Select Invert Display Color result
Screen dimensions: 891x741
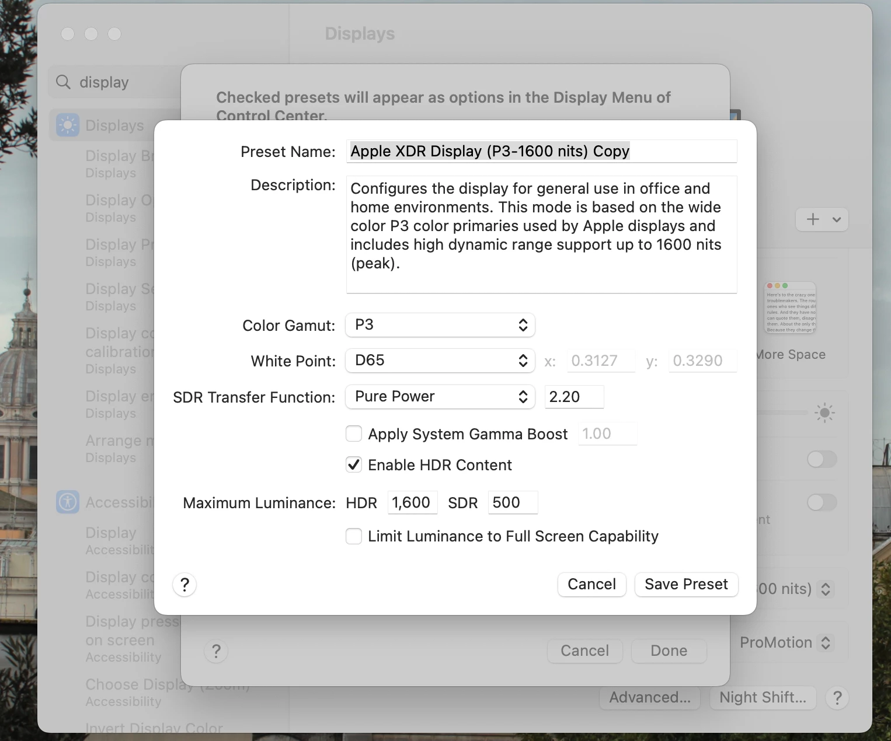[154, 728]
